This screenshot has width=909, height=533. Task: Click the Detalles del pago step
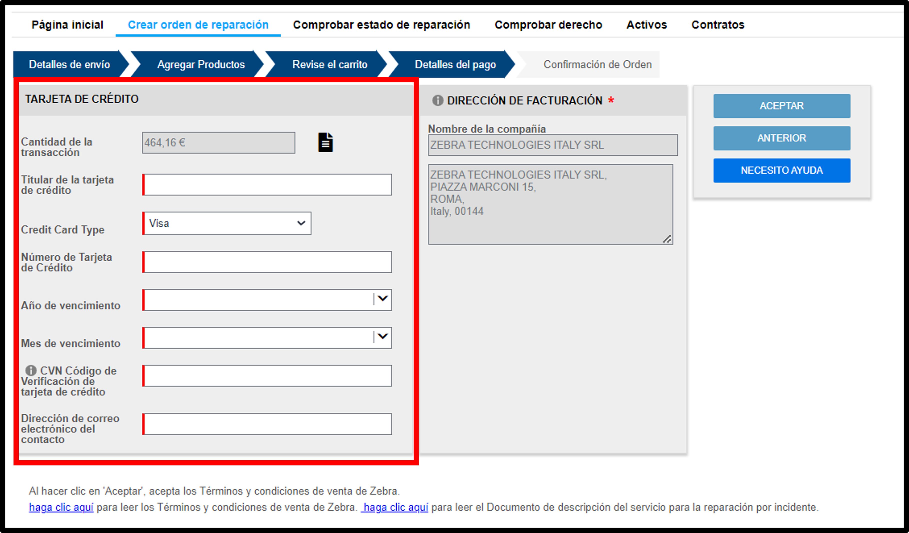coord(455,64)
